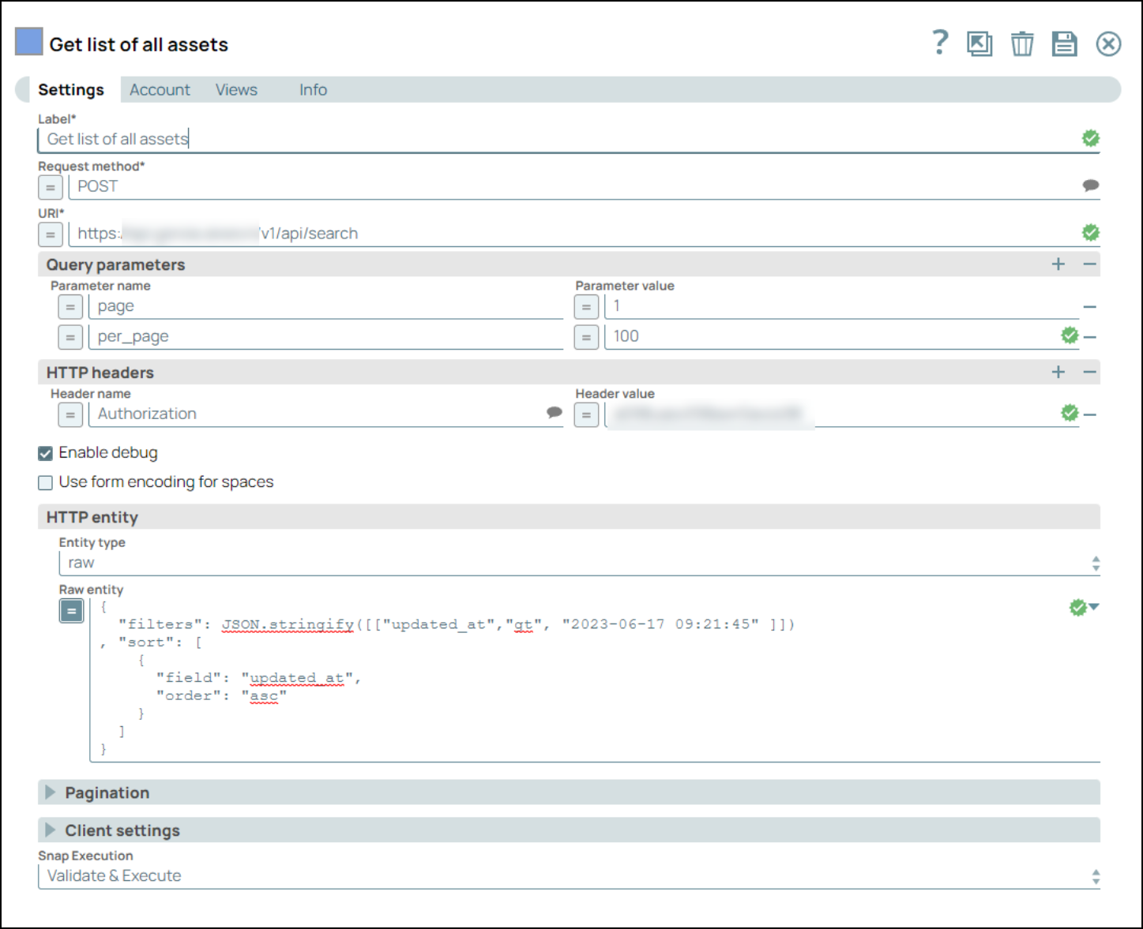Remove the per_page parameter row with minus icon
Screen dimensions: 1143x929
[1090, 337]
